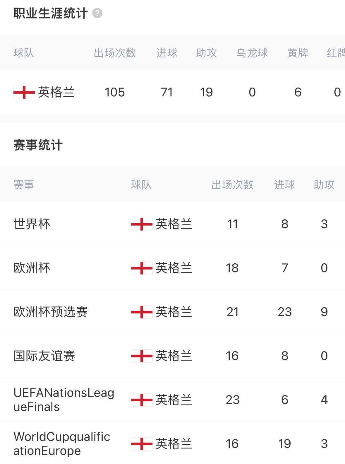Open the 欧洲杯预选赛 competition row

(51, 312)
